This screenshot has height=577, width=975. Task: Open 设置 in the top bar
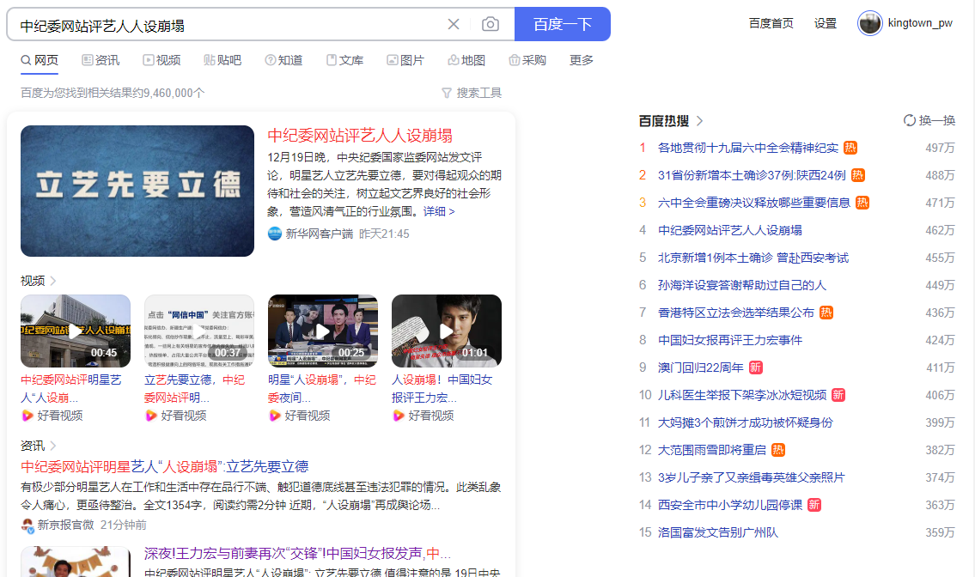(826, 24)
